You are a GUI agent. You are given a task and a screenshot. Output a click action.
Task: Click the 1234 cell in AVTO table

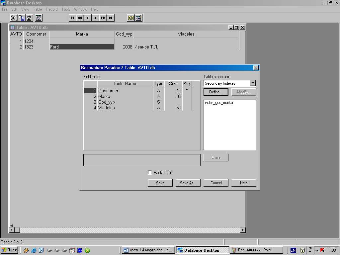[x=36, y=41]
